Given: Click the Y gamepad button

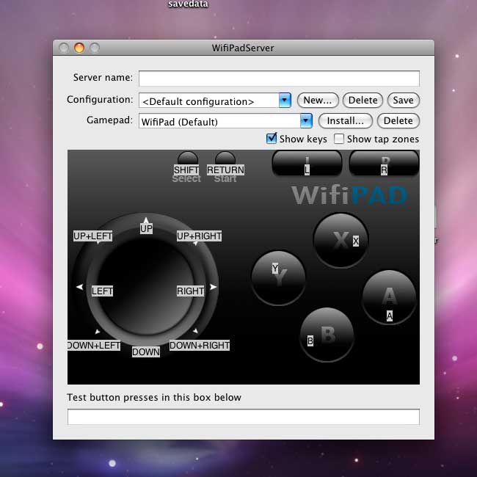Looking at the screenshot, I should [x=278, y=277].
